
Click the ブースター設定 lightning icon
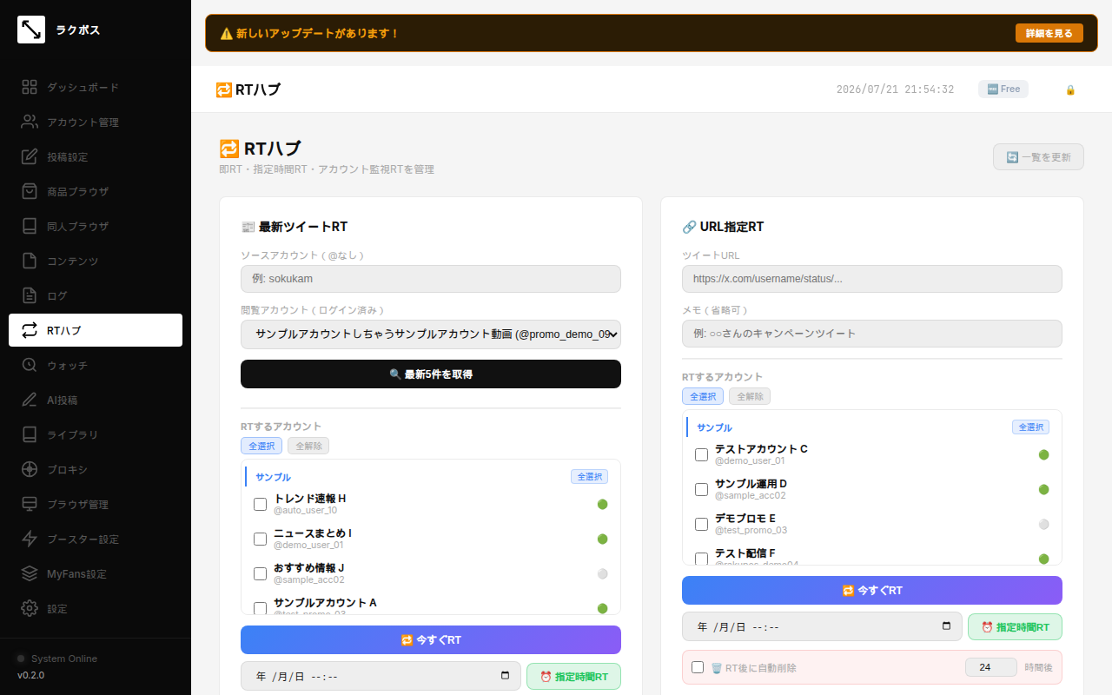tap(30, 539)
